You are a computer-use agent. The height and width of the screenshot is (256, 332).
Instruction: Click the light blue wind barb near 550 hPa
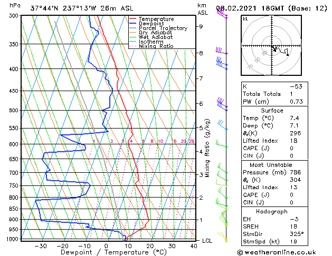click(222, 125)
